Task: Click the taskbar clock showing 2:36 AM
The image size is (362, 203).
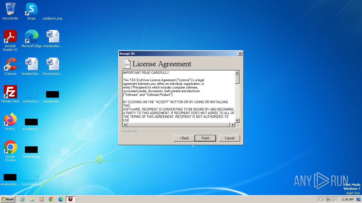Action: 348,199
